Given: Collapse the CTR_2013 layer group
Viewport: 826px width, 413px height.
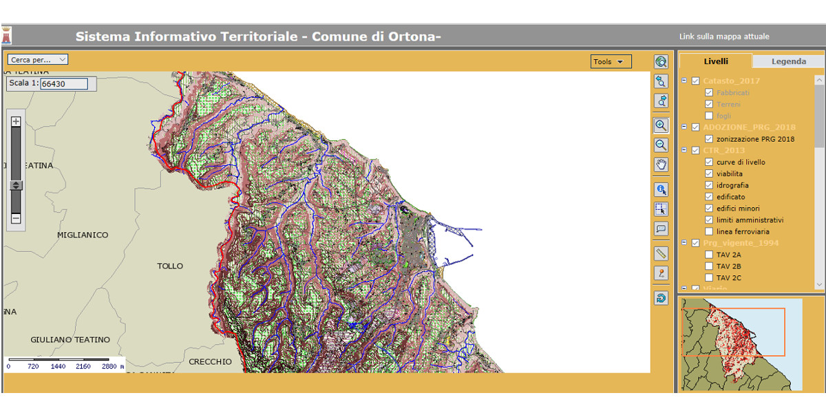Looking at the screenshot, I should tap(684, 150).
